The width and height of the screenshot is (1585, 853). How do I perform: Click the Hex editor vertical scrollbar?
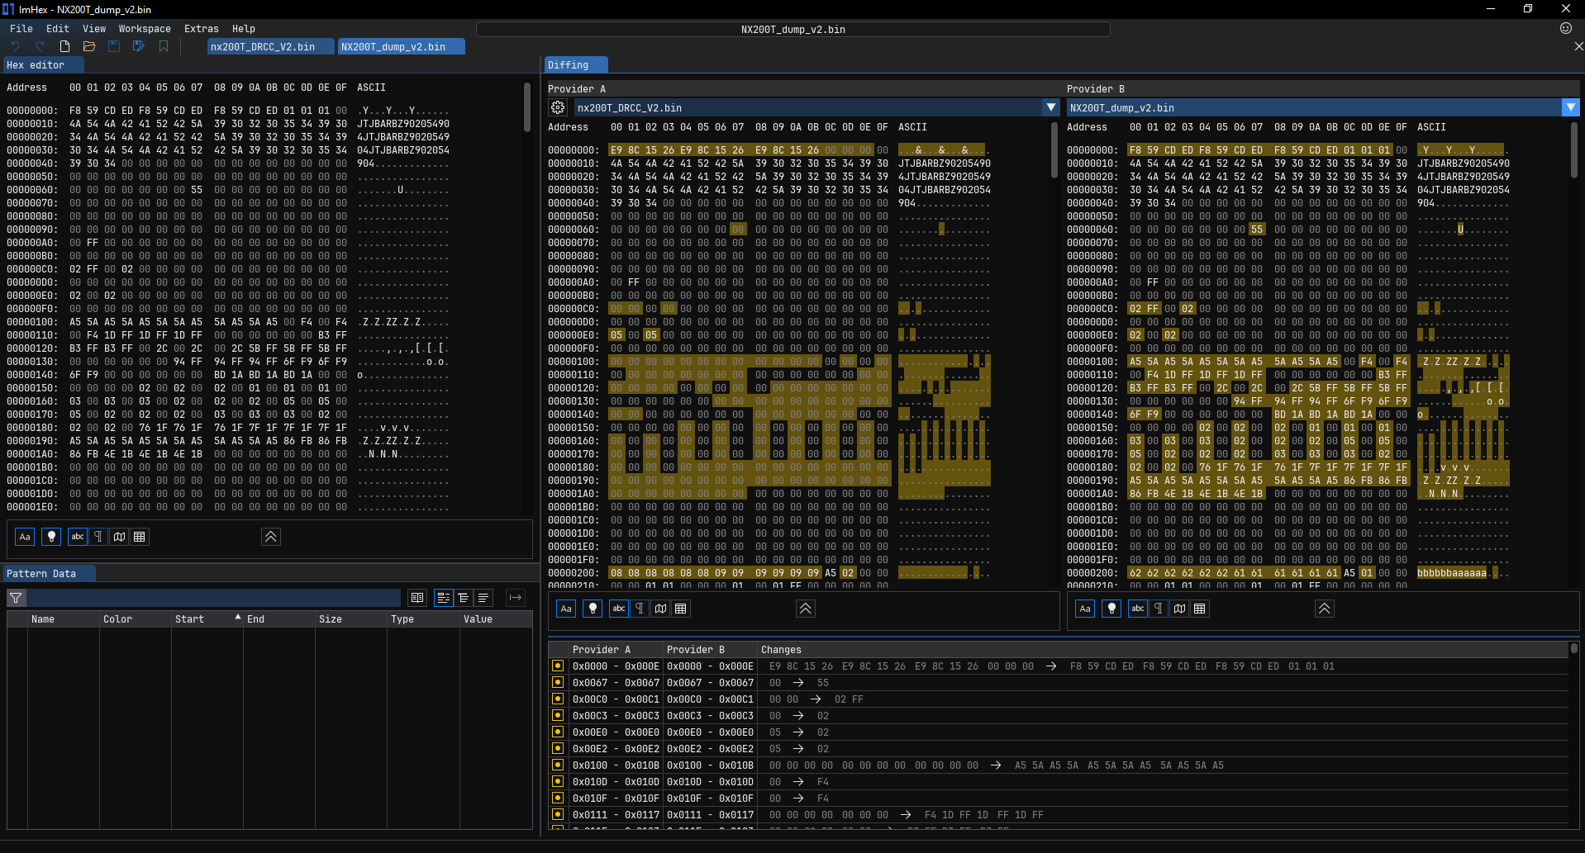pyautogui.click(x=527, y=107)
